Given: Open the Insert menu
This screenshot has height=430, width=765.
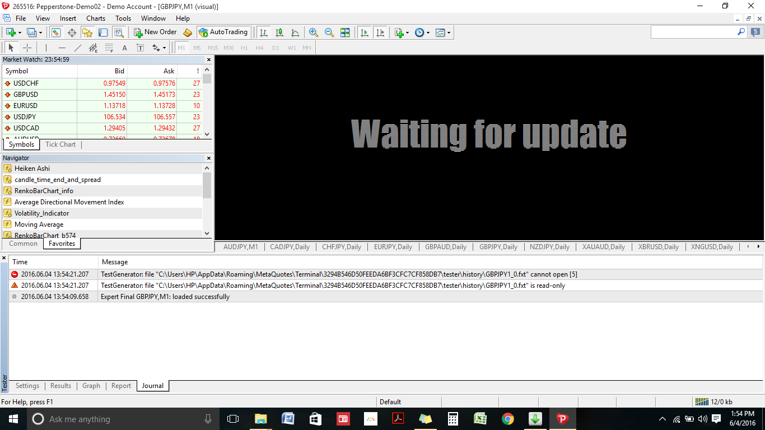Looking at the screenshot, I should pyautogui.click(x=68, y=18).
